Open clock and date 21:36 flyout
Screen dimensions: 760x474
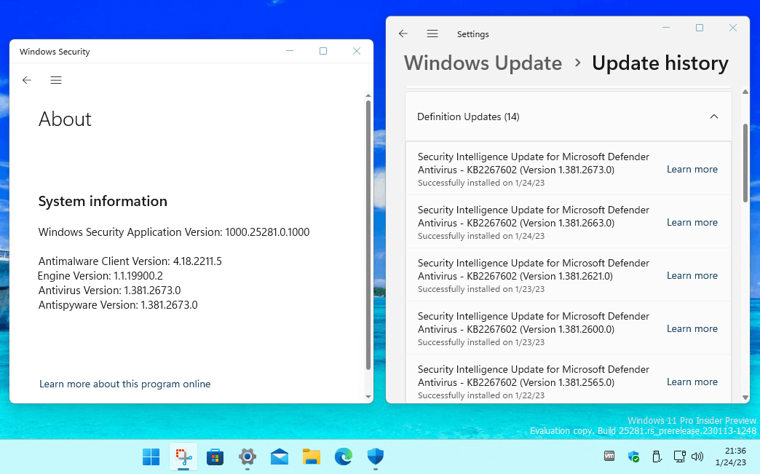click(730, 457)
